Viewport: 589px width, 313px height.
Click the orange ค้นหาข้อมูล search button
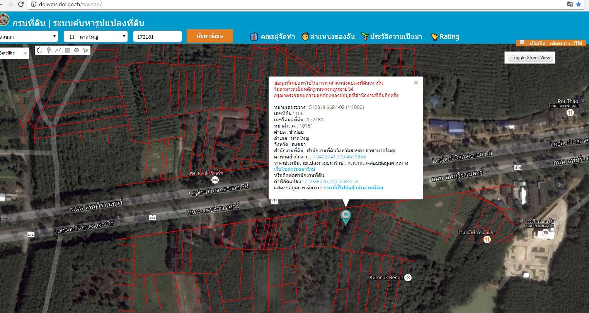(210, 36)
